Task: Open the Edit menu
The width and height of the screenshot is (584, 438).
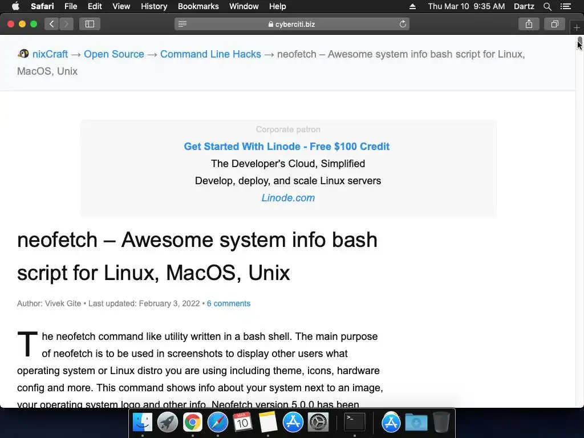Action: [95, 6]
